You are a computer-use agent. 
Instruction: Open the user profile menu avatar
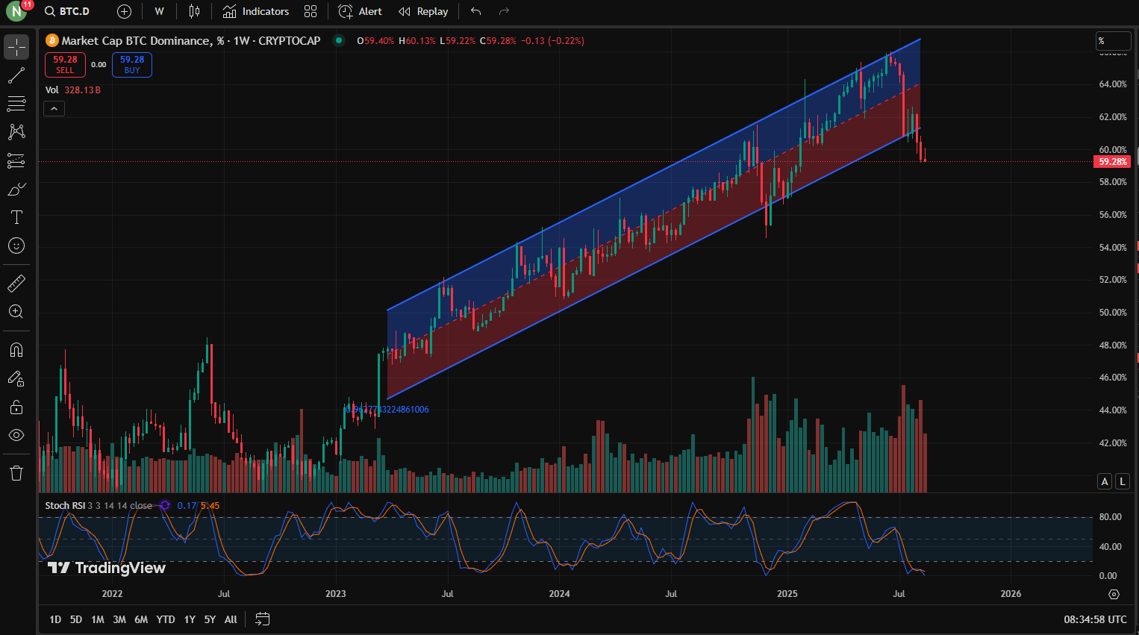coord(16,11)
